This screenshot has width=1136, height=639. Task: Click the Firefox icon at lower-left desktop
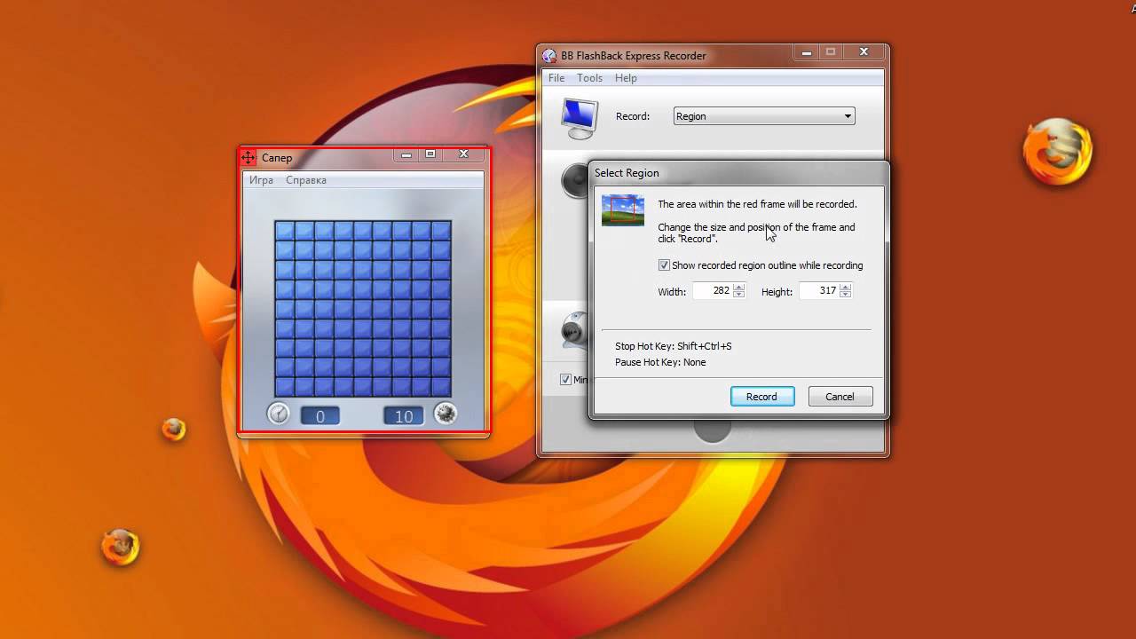pos(120,547)
